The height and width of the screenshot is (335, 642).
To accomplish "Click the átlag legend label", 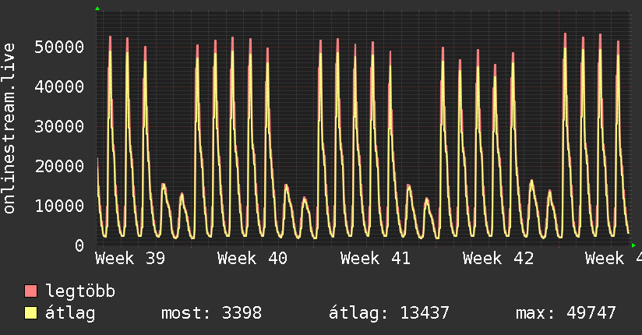I will click(70, 313).
